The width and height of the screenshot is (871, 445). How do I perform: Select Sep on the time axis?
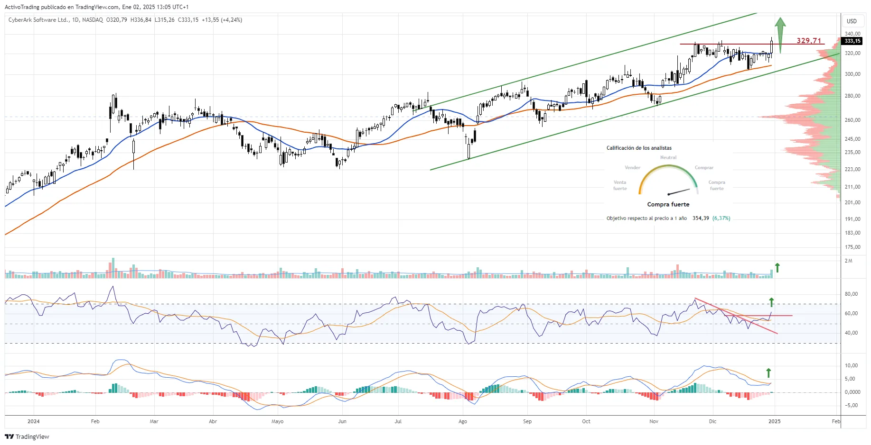[x=527, y=421]
